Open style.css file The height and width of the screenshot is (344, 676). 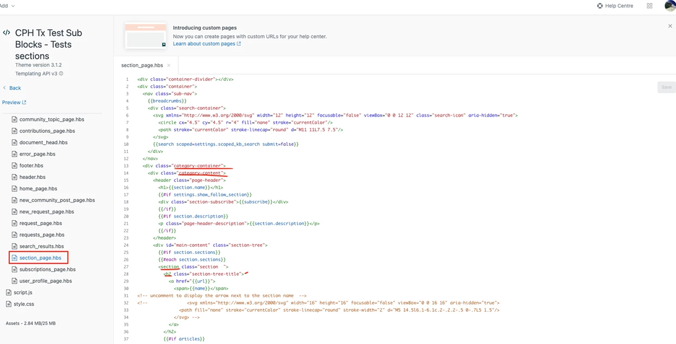pos(24,304)
